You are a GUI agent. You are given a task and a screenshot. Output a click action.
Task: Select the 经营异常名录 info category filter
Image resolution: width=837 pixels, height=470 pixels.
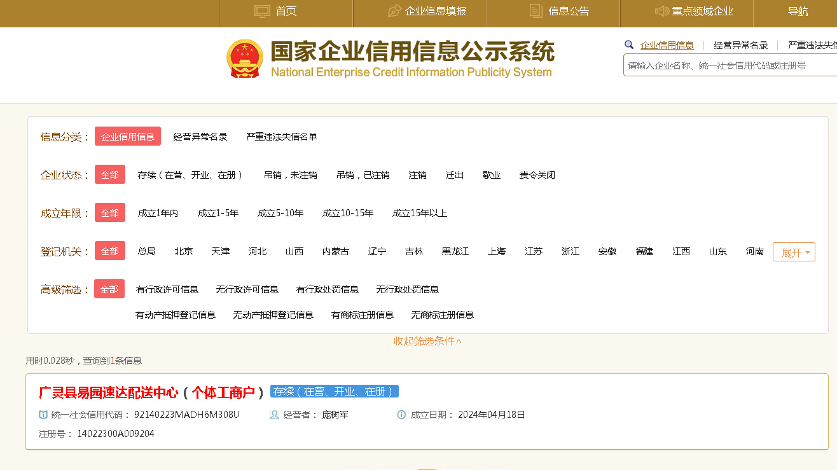coord(200,137)
